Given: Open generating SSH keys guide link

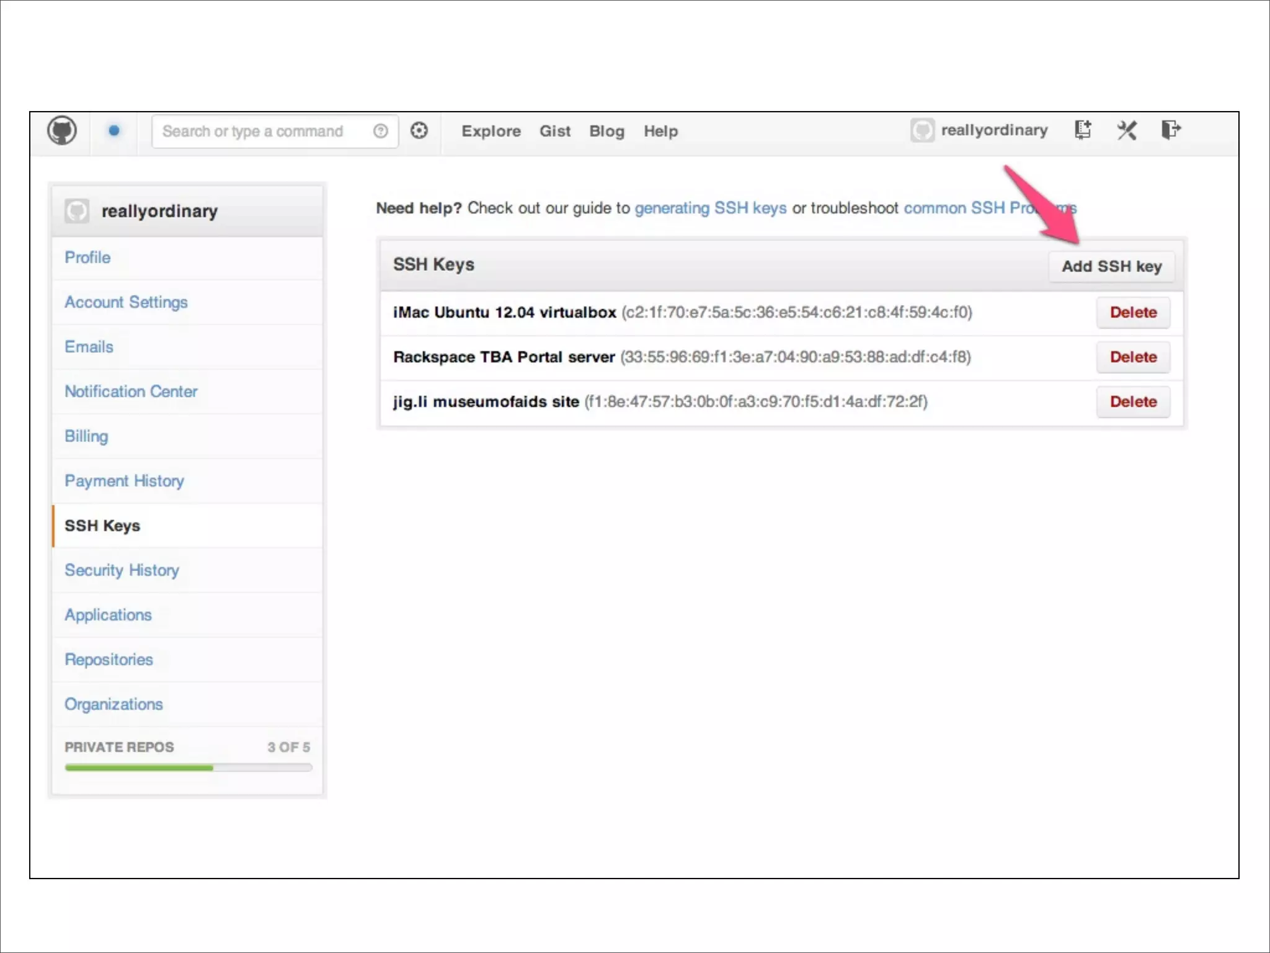Looking at the screenshot, I should coord(710,208).
